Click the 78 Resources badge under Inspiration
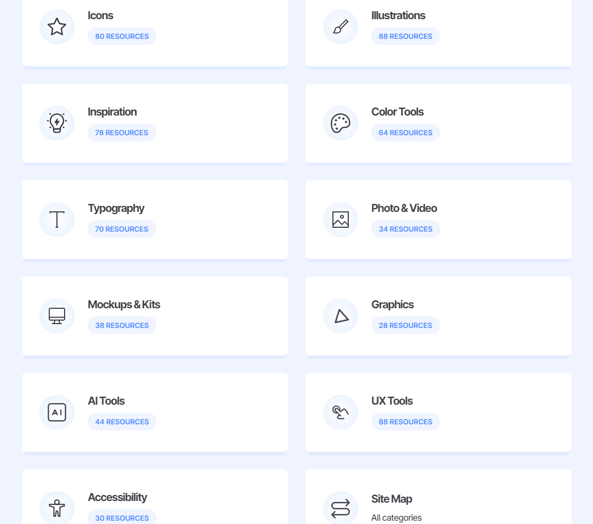 tap(122, 133)
